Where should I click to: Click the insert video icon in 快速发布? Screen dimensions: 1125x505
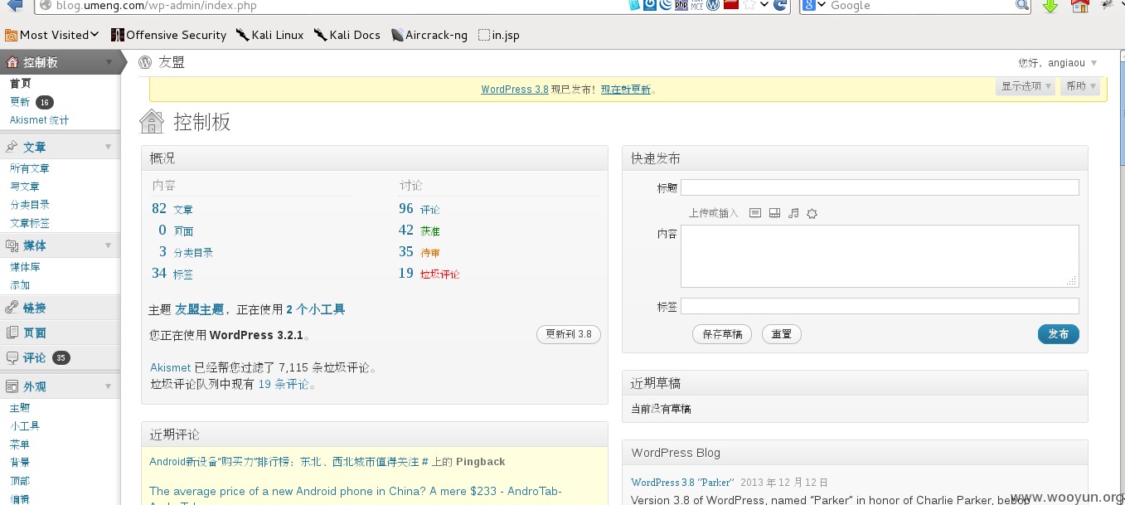coord(774,213)
